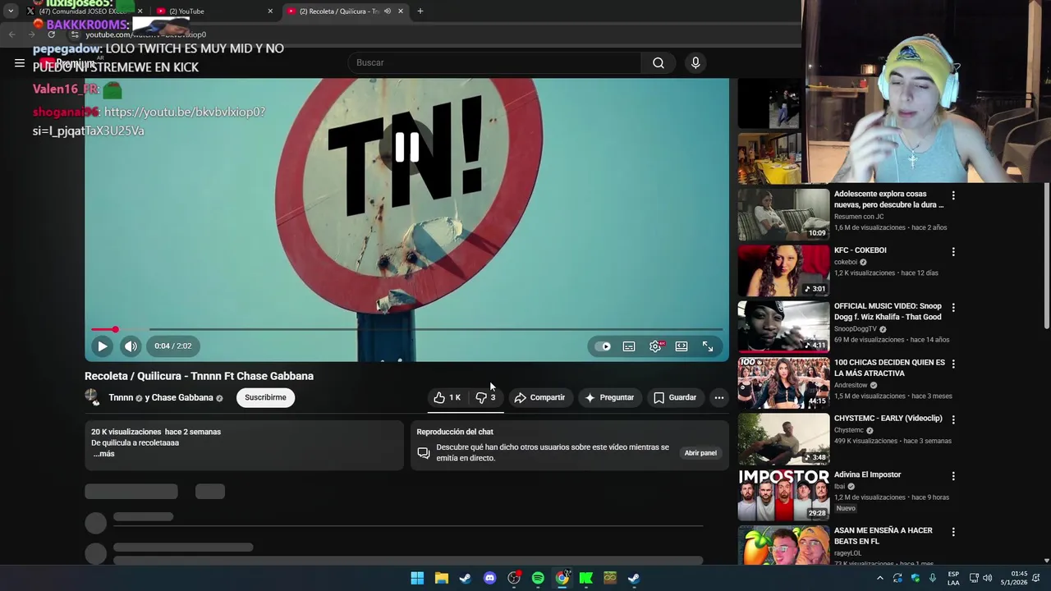The width and height of the screenshot is (1051, 591).
Task: Open 100 CHICAS DECIDEN QUIEN ES video title
Action: [x=889, y=368]
